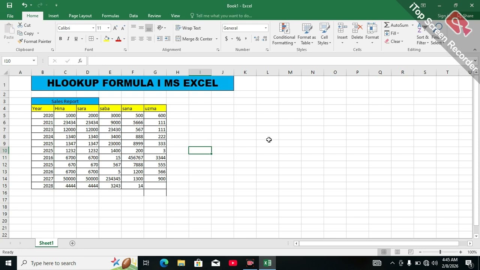
Task: Toggle Underline formatting
Action: 76,39
